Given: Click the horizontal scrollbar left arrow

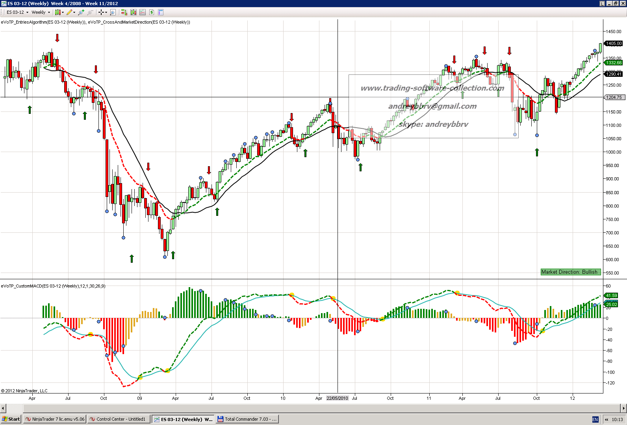Looking at the screenshot, I should pos(3,408).
